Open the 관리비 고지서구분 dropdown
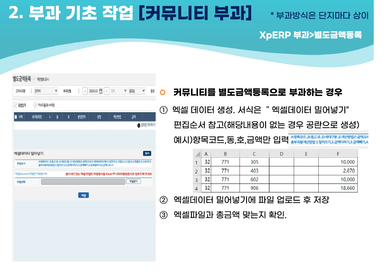 click(x=46, y=91)
